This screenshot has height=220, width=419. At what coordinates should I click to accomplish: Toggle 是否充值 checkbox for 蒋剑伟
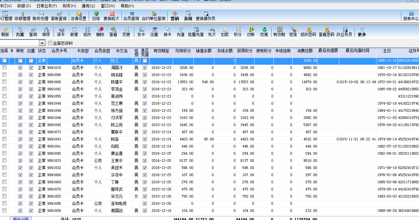click(x=145, y=96)
